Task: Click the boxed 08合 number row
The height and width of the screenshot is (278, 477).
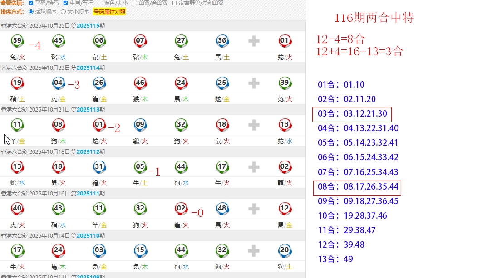Action: pos(357,187)
